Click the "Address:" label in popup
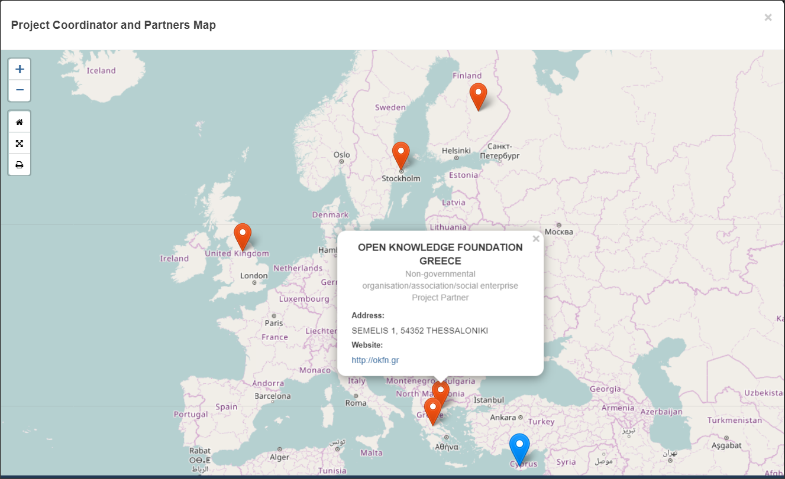Image resolution: width=785 pixels, height=479 pixels. (x=368, y=316)
